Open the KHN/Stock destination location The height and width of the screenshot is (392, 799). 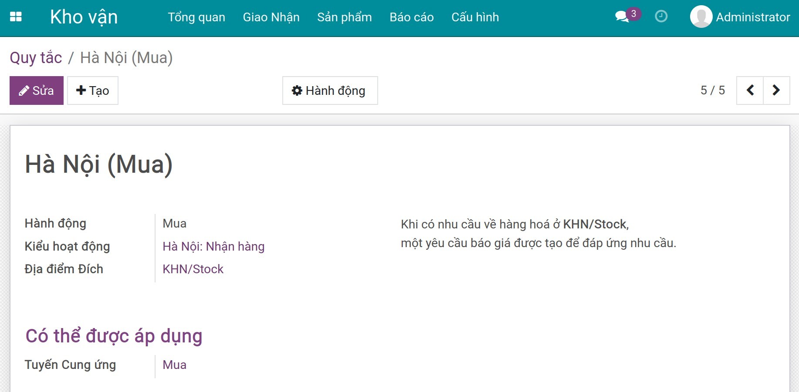click(193, 269)
